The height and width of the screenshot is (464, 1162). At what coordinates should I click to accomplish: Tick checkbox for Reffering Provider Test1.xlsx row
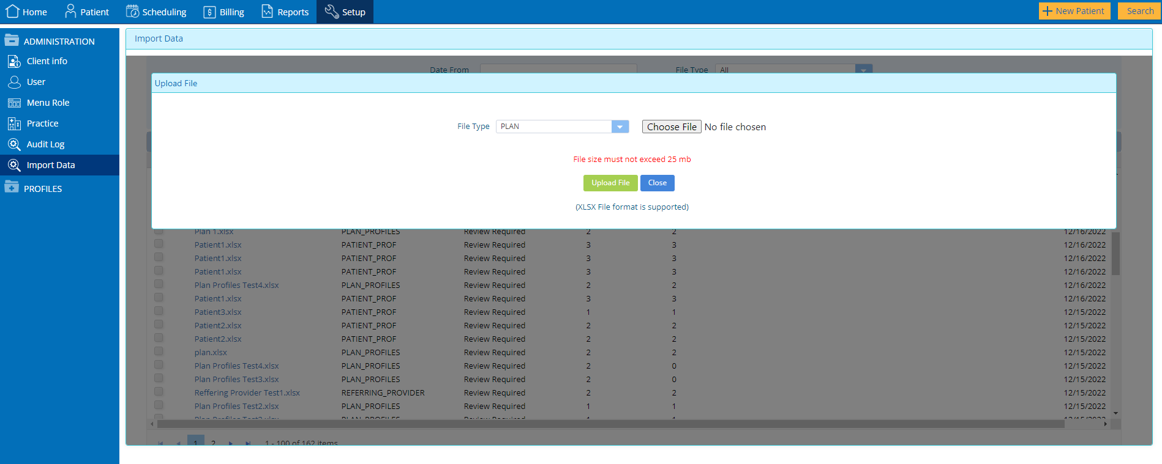[x=159, y=392]
